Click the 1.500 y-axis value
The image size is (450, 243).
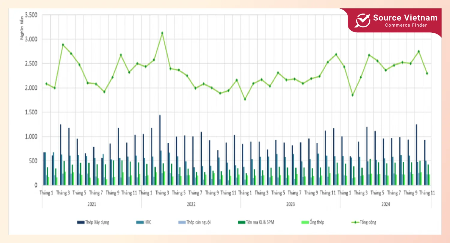click(31, 112)
